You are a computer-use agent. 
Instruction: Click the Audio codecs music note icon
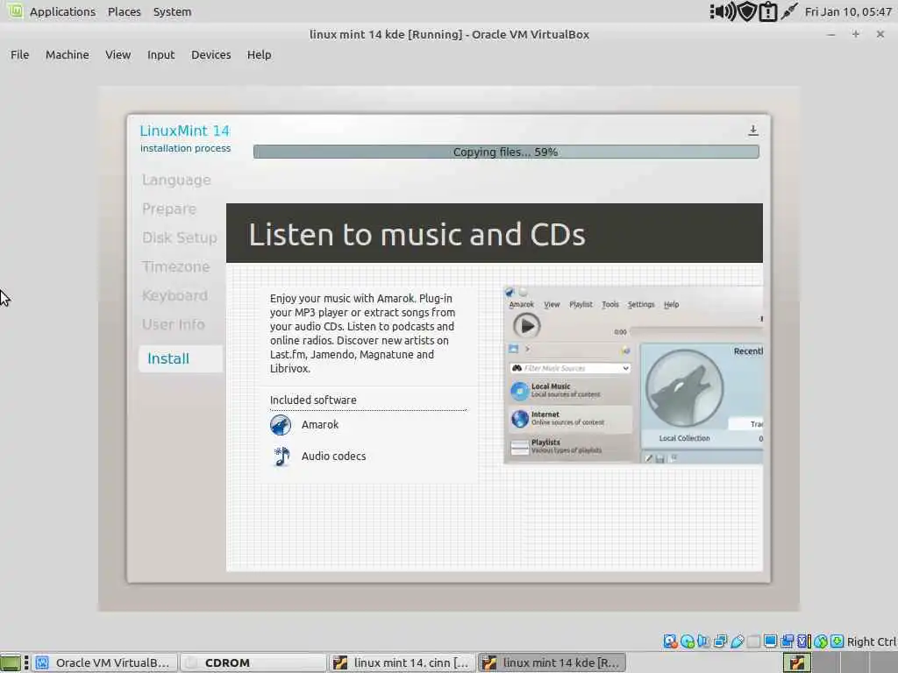(282, 456)
